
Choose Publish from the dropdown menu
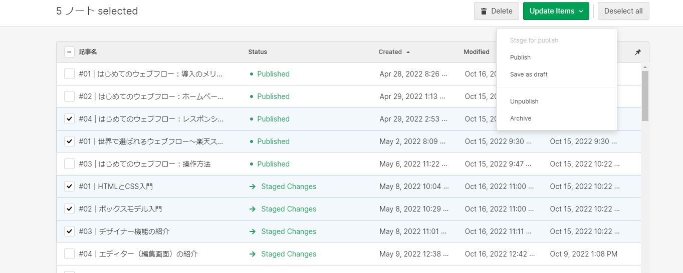pos(557,57)
